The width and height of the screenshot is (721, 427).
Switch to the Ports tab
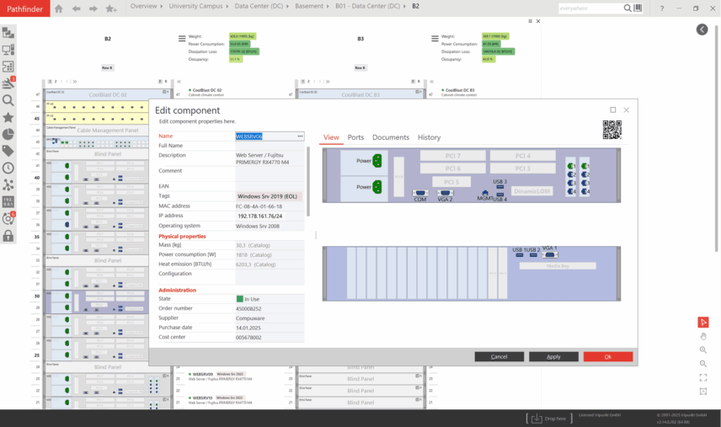point(355,137)
